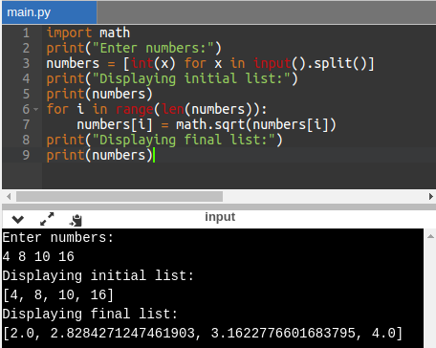
Task: Click 'print(numbers)' on line 5
Action: click(x=99, y=94)
